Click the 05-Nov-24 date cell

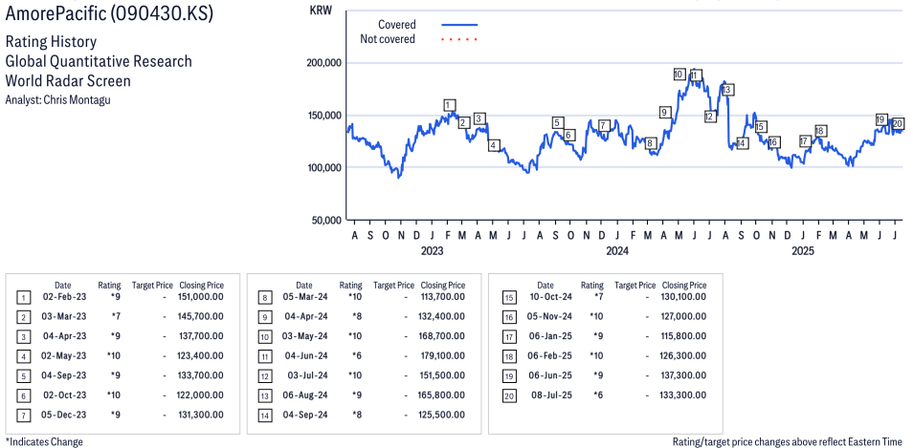tap(547, 316)
